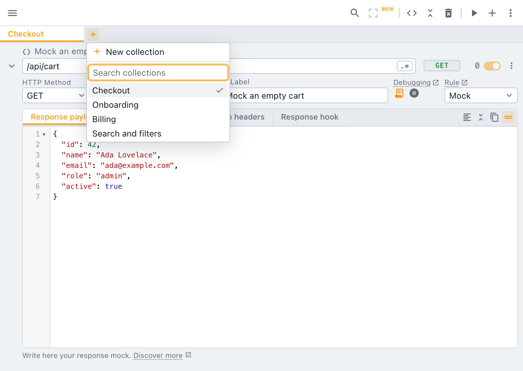This screenshot has width=523, height=371.
Task: Choose New collection from the menu
Action: (x=158, y=52)
